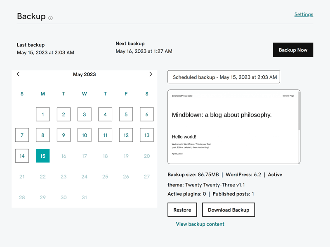Choose May 12 in the calendar

[x=126, y=135]
